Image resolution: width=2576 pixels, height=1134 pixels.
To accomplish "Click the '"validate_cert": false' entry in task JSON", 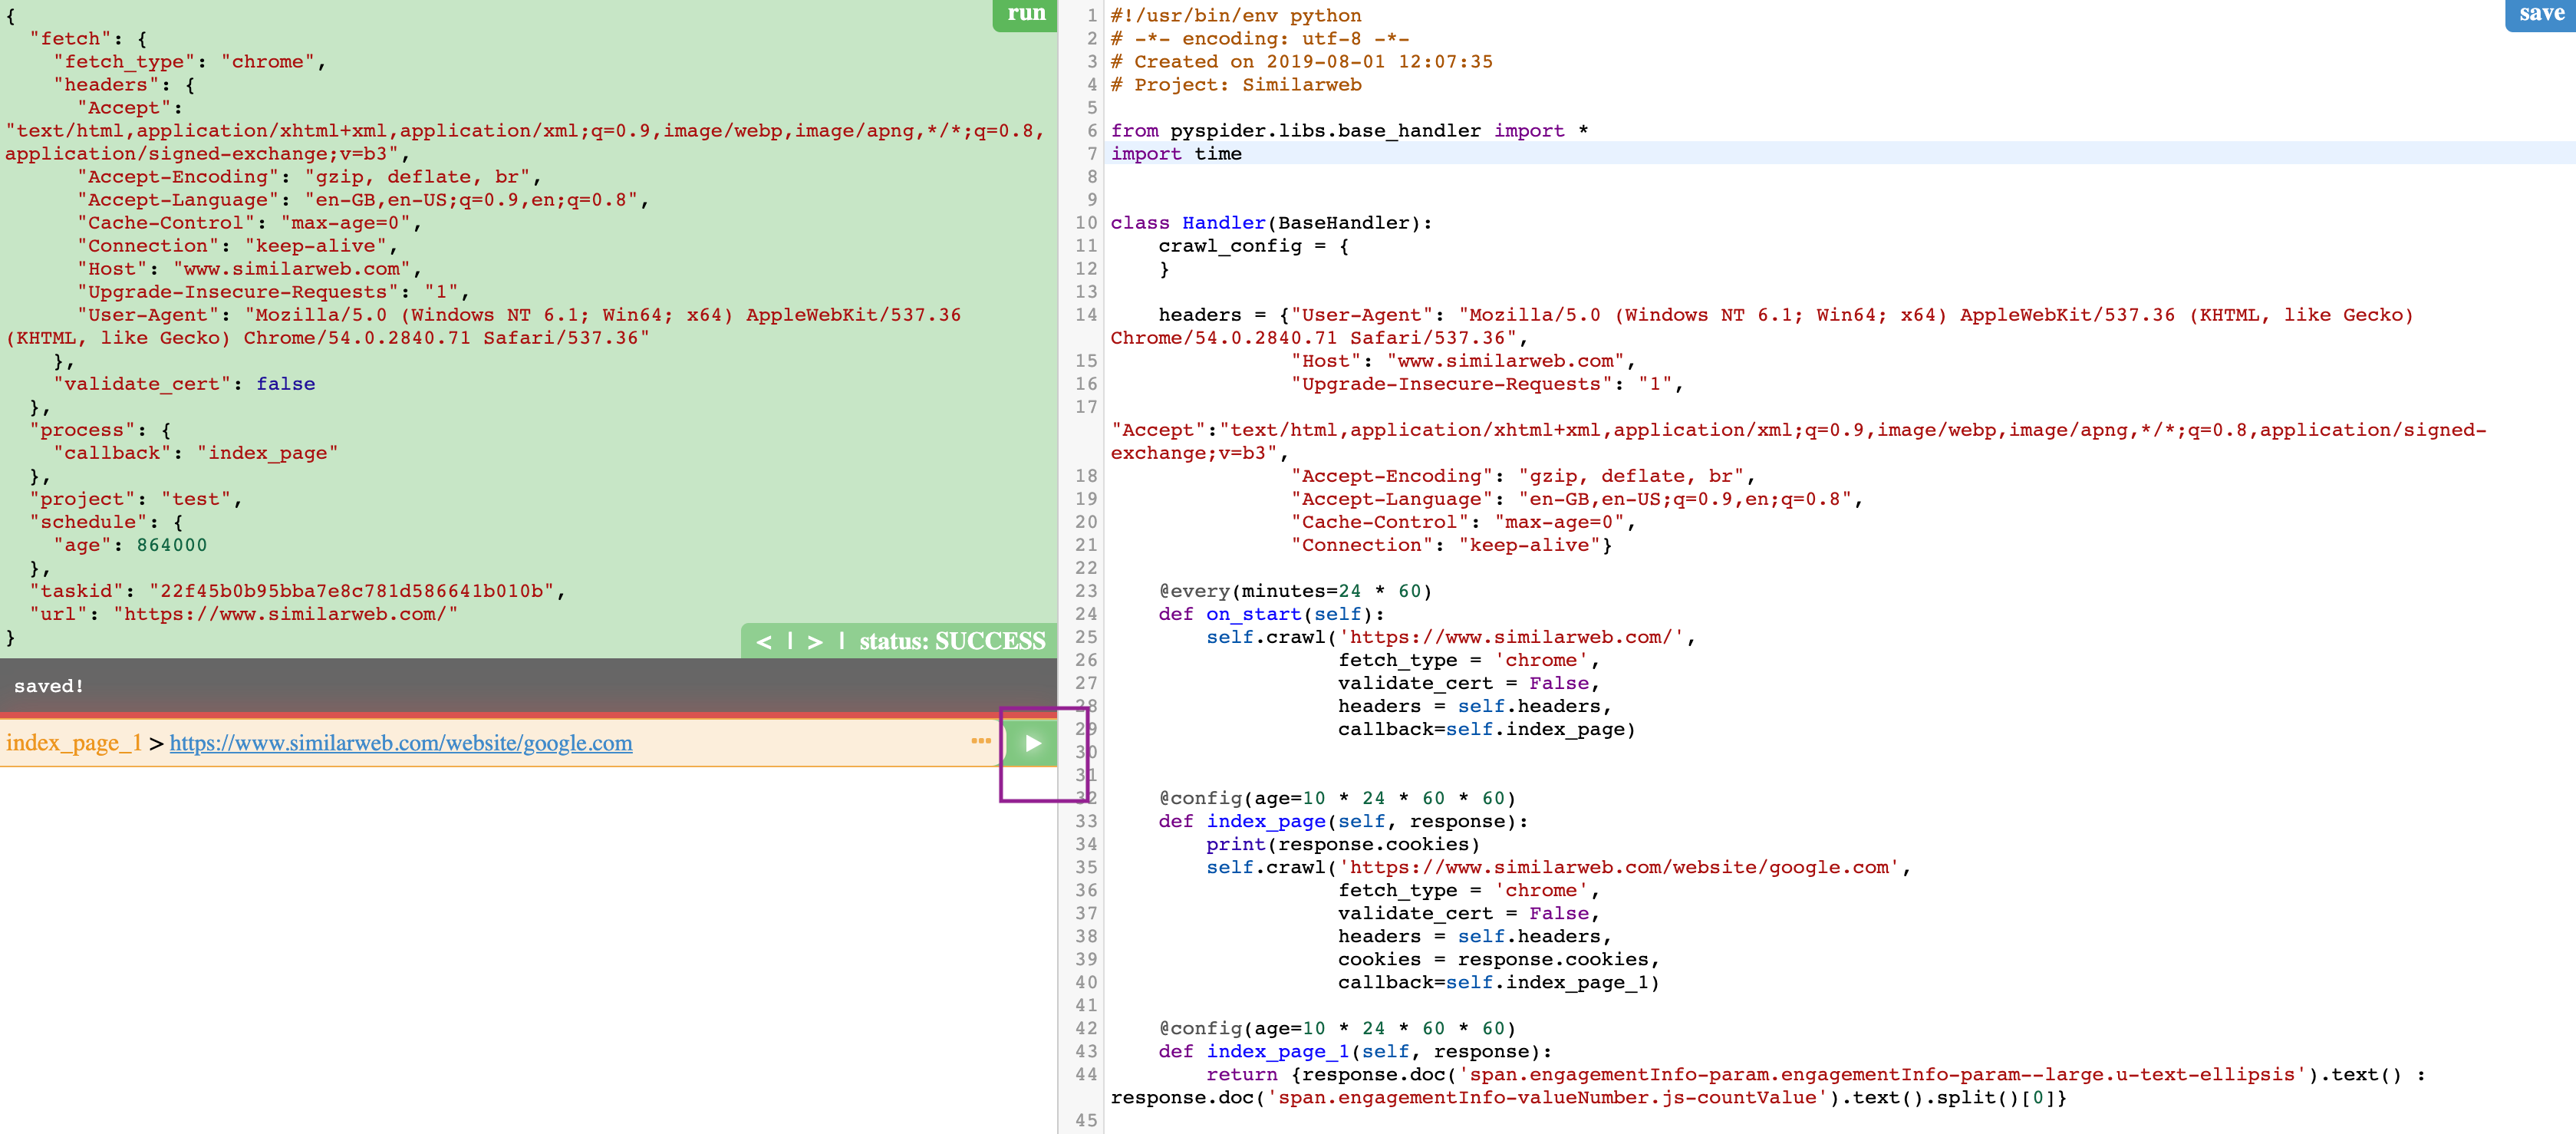I will click(184, 384).
